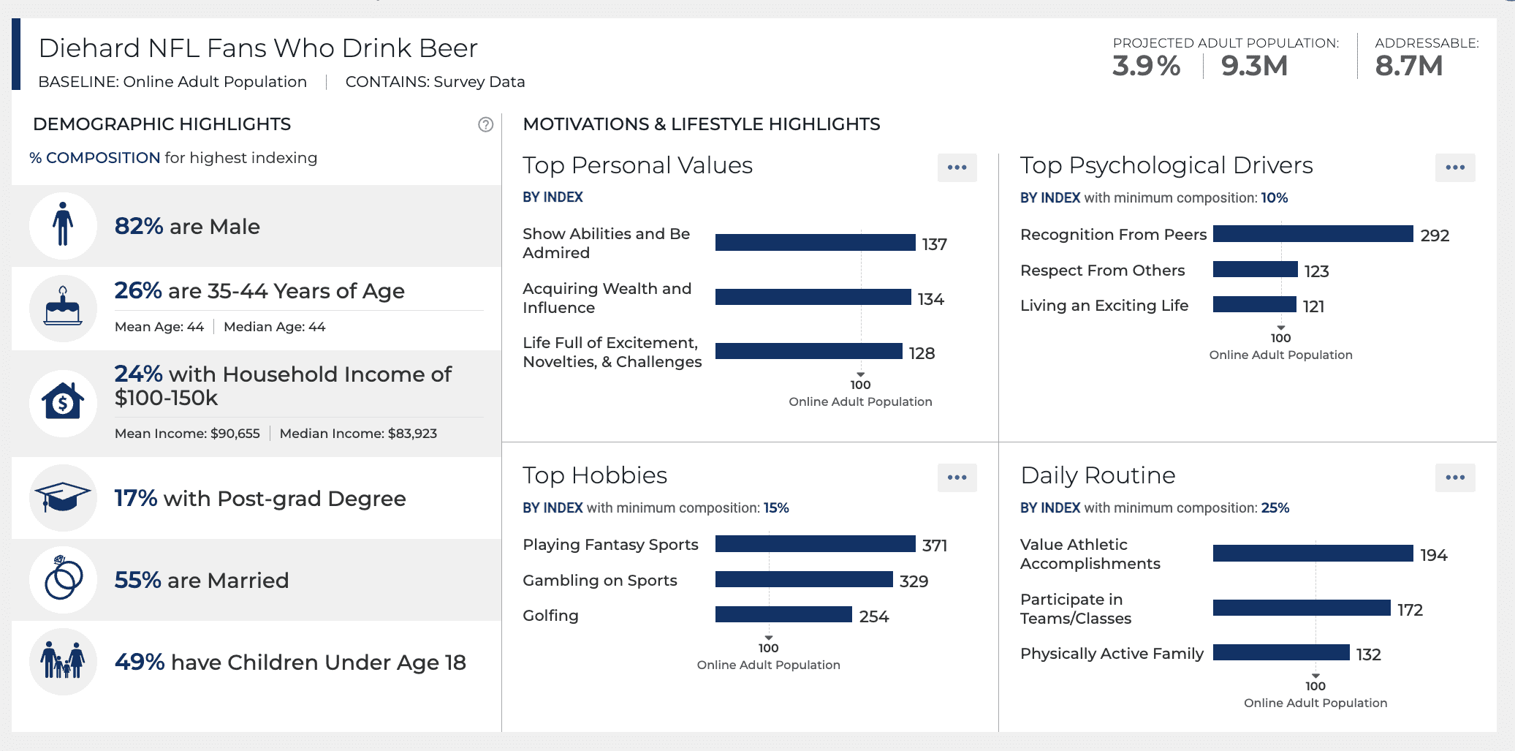Click the Top Personal Values panel icon menu
This screenshot has height=751, width=1515.
click(x=957, y=167)
